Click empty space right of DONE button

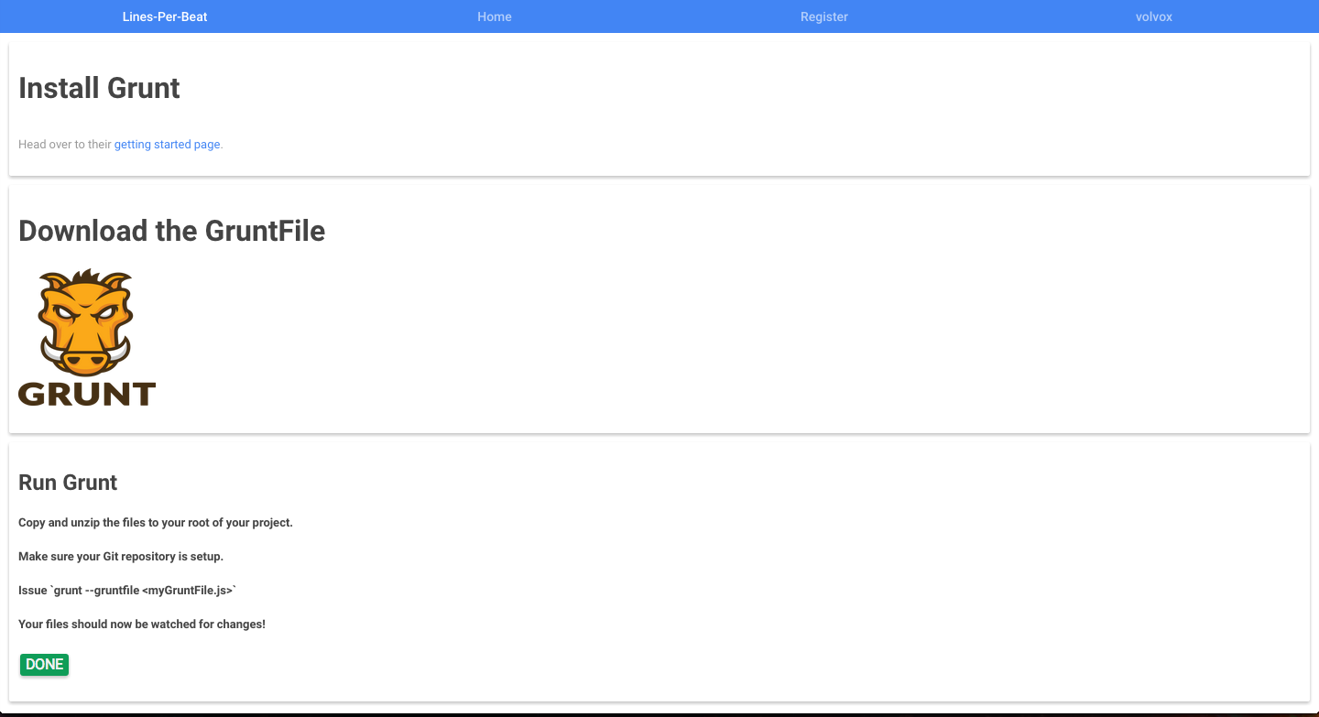(x=550, y=665)
